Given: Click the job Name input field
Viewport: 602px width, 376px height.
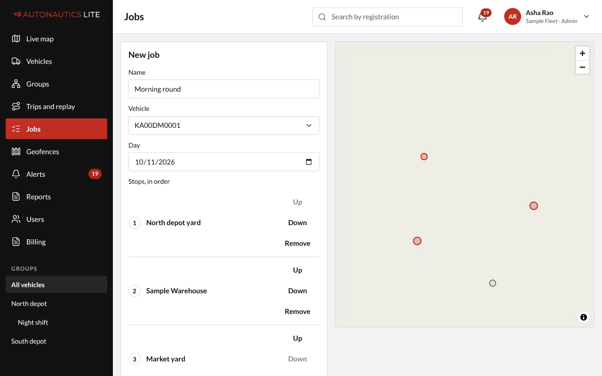Looking at the screenshot, I should (224, 89).
